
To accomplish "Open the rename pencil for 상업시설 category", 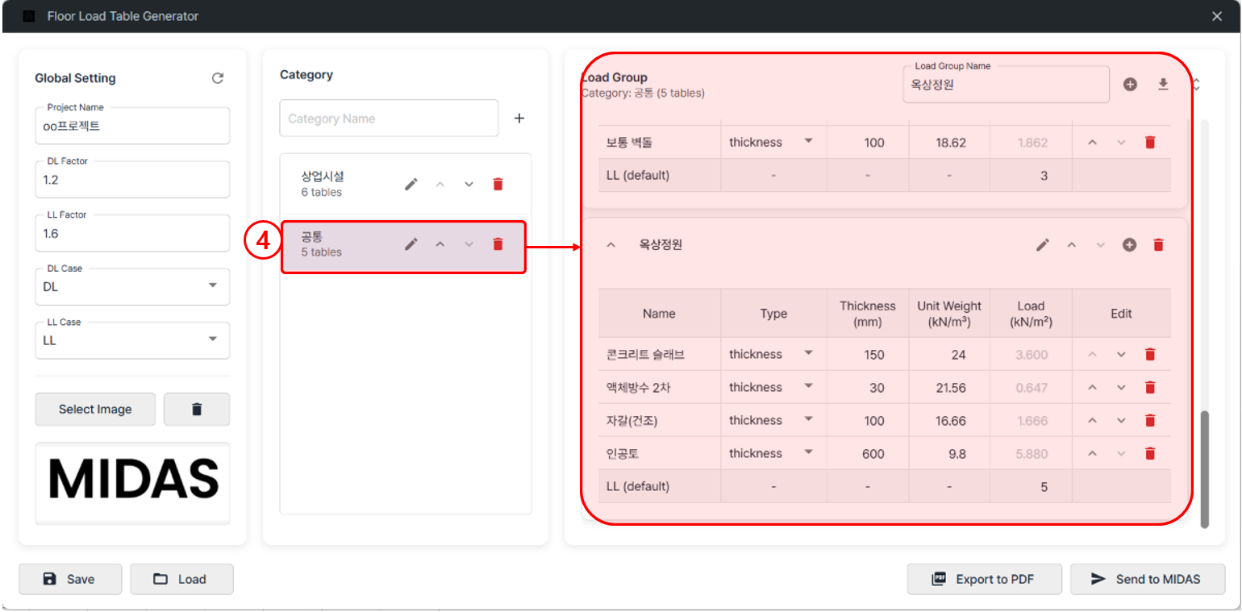I will click(x=411, y=184).
